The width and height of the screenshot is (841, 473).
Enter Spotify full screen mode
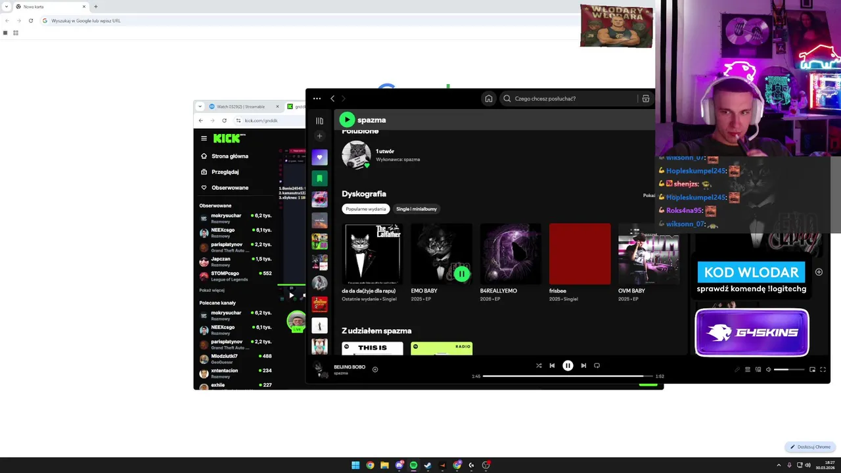823,369
